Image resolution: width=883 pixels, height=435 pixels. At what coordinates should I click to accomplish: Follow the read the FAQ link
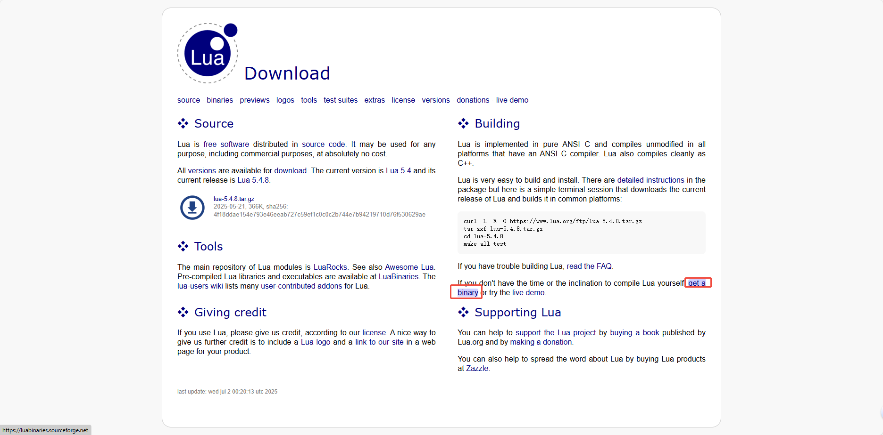pos(589,266)
